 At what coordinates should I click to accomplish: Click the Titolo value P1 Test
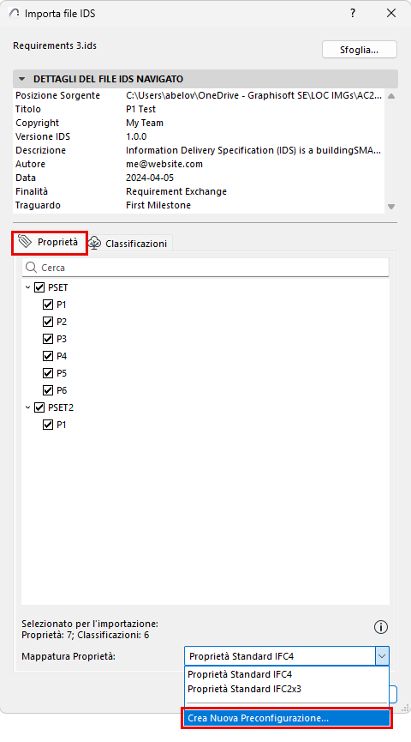point(140,109)
